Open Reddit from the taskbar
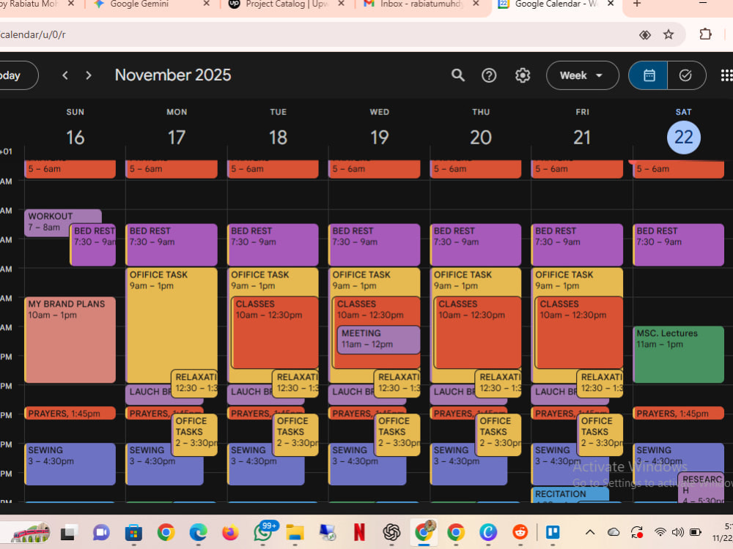The height and width of the screenshot is (549, 733). tap(520, 531)
